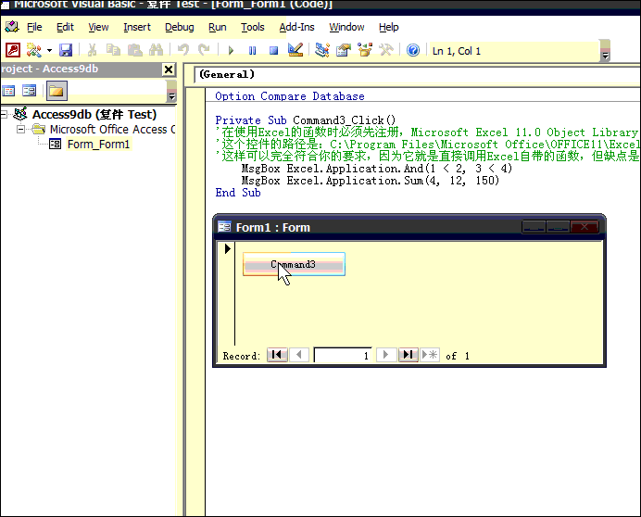The width and height of the screenshot is (641, 517).
Task: Save the project with floppy icon
Action: coord(66,50)
